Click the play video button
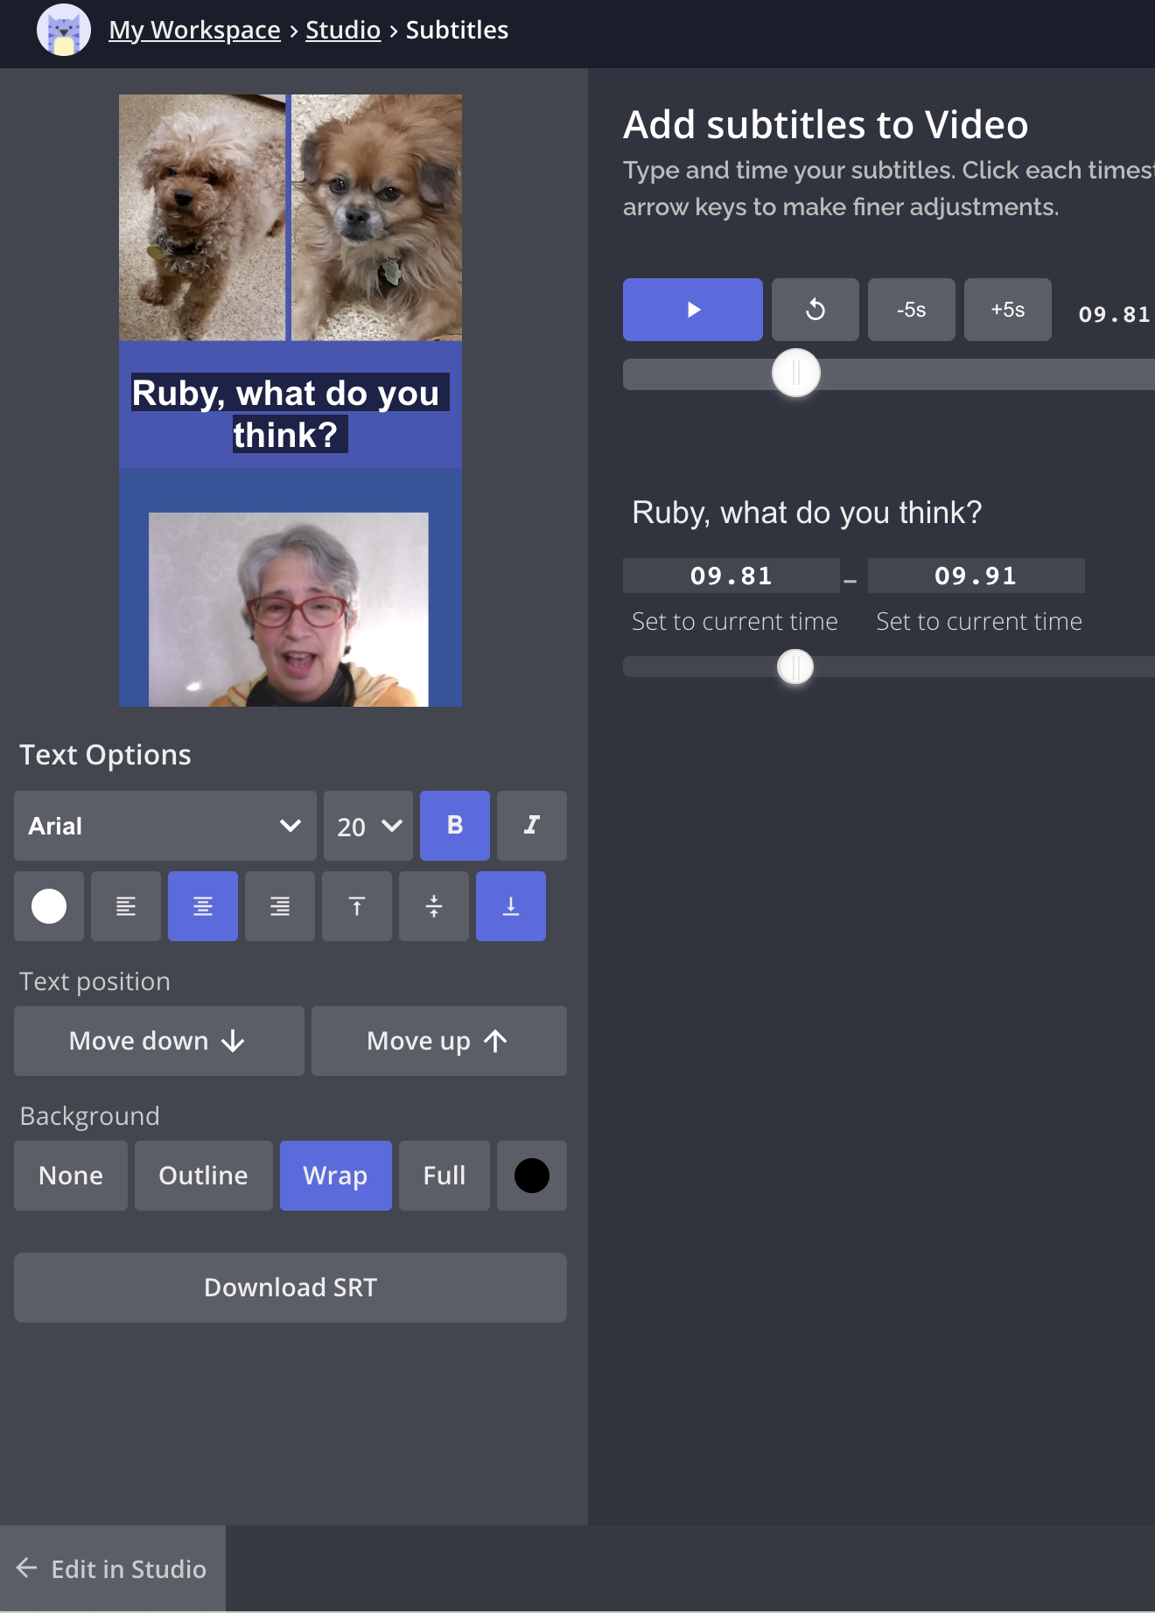The width and height of the screenshot is (1155, 1613). pyautogui.click(x=692, y=310)
